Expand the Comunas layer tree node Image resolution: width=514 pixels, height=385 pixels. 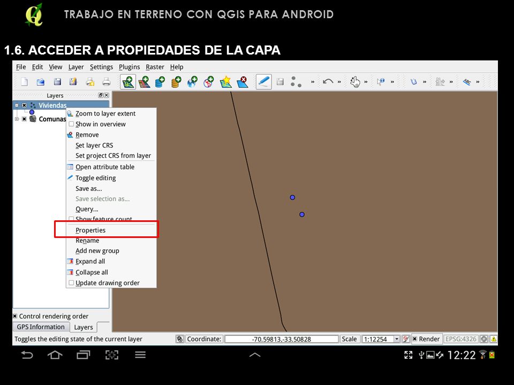[x=17, y=119]
